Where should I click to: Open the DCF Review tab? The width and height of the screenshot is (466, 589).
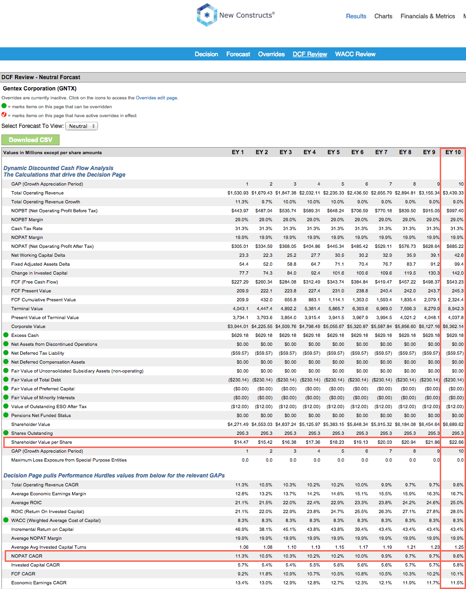[310, 54]
